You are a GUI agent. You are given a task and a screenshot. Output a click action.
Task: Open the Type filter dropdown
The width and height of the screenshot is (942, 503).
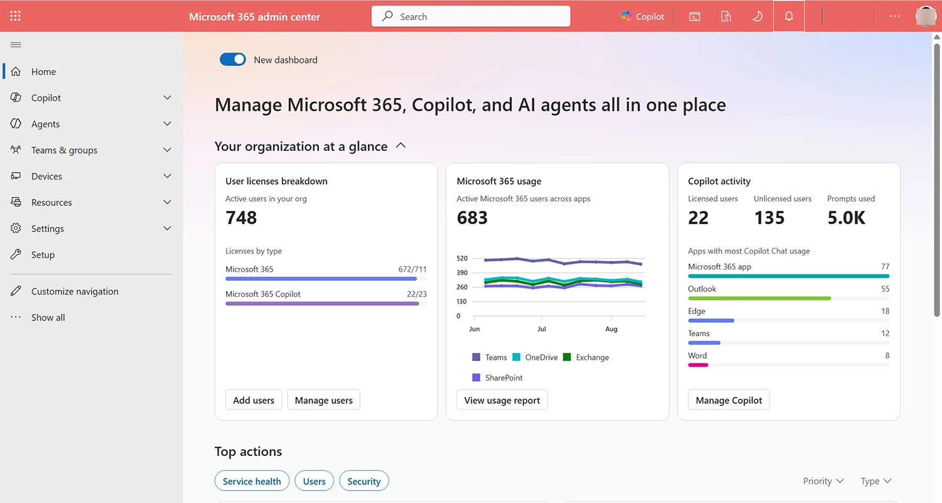[x=876, y=481]
